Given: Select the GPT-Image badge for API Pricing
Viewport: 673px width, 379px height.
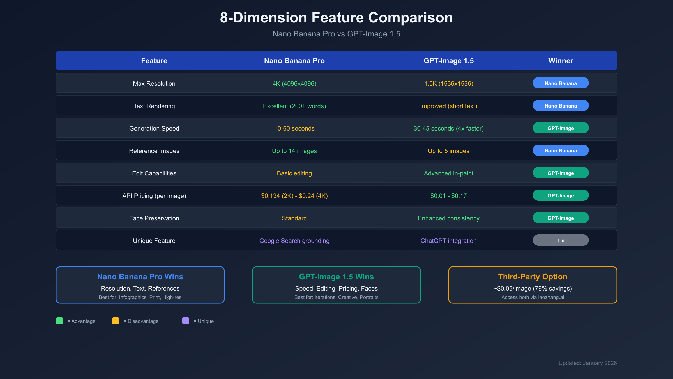Looking at the screenshot, I should pos(561,195).
